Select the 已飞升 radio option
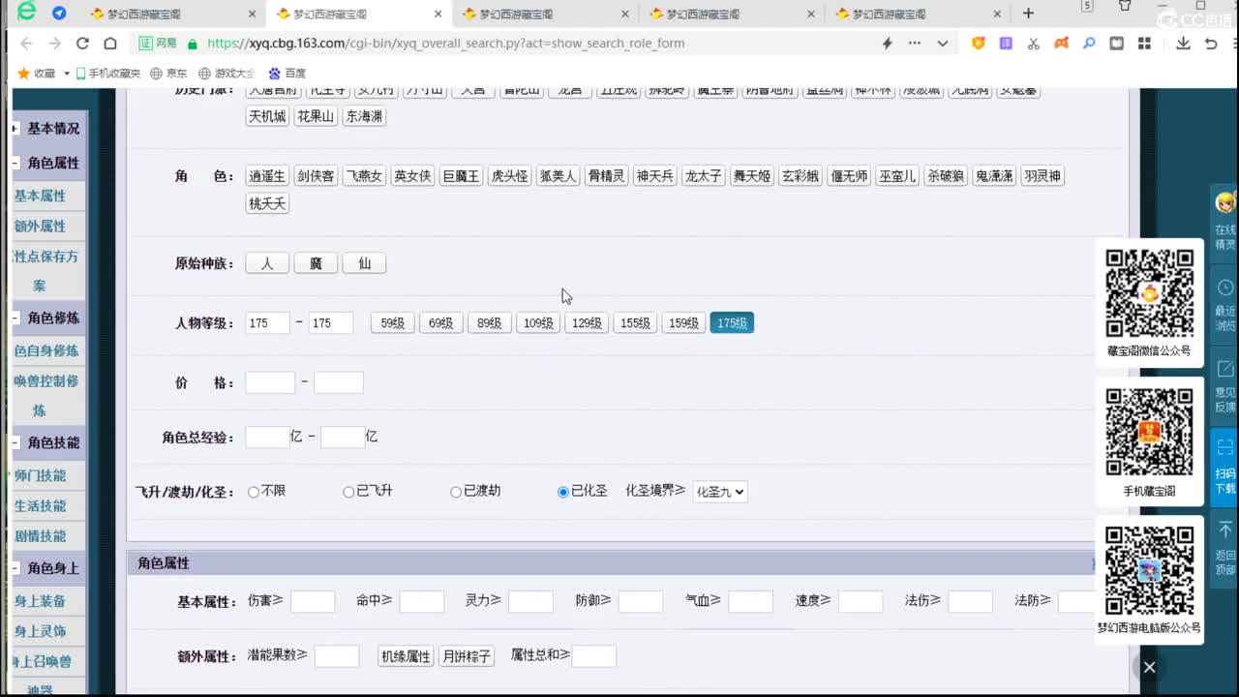This screenshot has height=697, width=1239. 348,492
